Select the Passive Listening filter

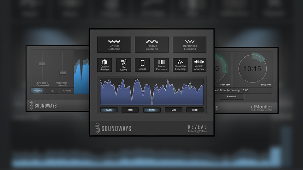(152, 44)
